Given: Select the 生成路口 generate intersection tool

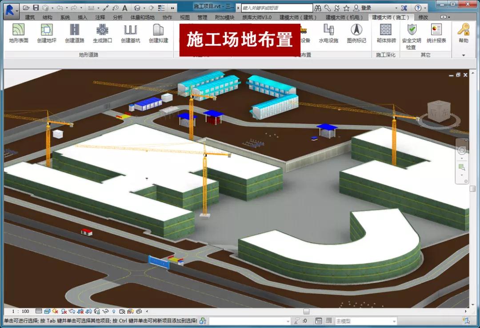Looking at the screenshot, I should click(x=102, y=33).
